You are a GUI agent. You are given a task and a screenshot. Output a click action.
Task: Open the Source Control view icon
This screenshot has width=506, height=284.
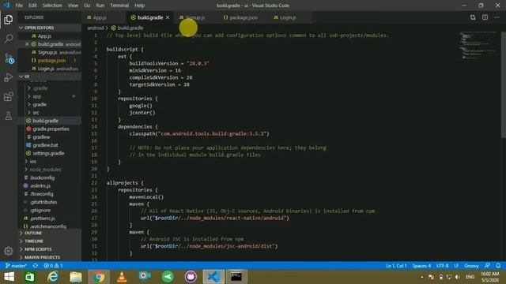(9, 58)
